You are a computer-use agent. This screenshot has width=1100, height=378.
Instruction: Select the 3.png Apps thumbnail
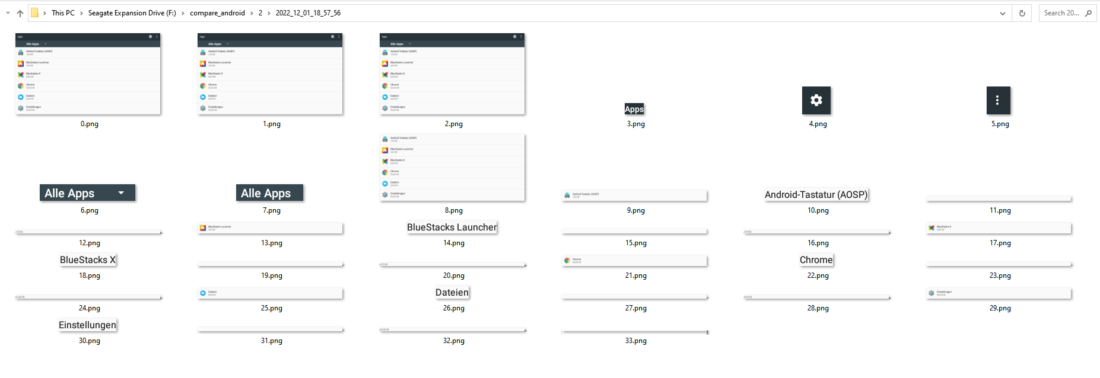634,109
